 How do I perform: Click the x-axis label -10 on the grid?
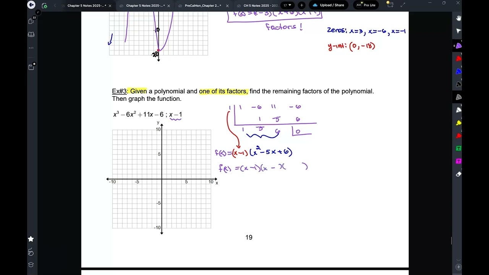click(112, 182)
